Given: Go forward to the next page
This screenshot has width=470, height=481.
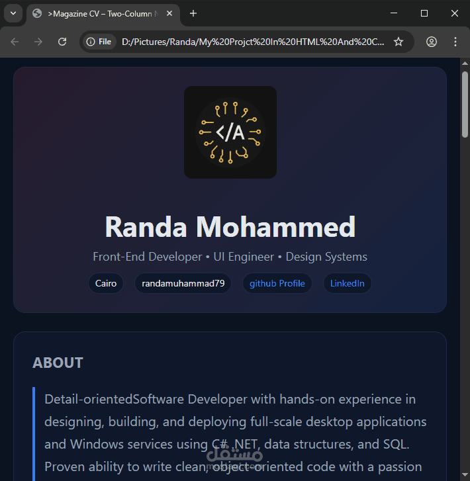Looking at the screenshot, I should [38, 42].
